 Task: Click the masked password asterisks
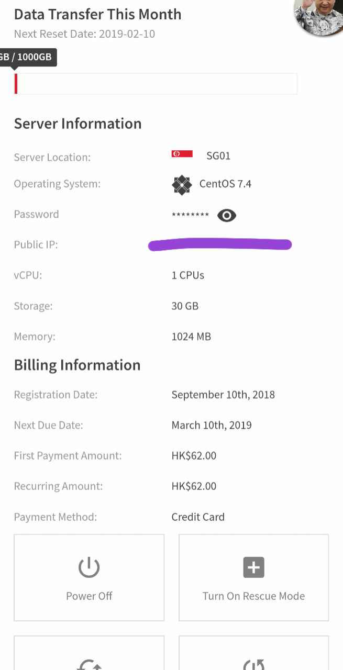[190, 215]
